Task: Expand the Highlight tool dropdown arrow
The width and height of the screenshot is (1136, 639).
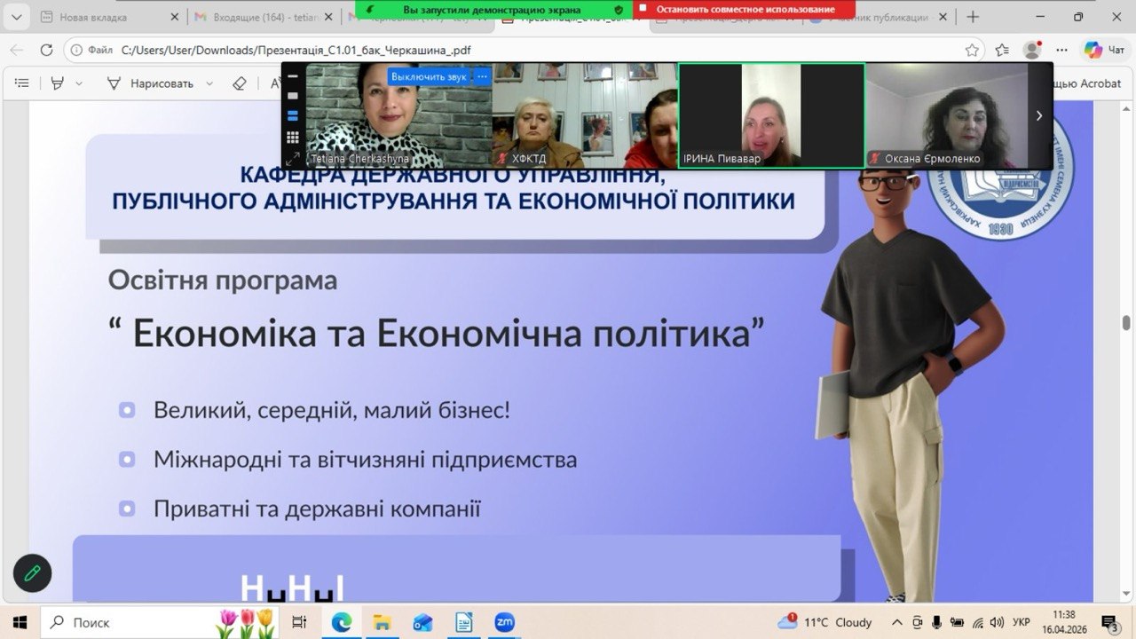Action: pos(79,83)
